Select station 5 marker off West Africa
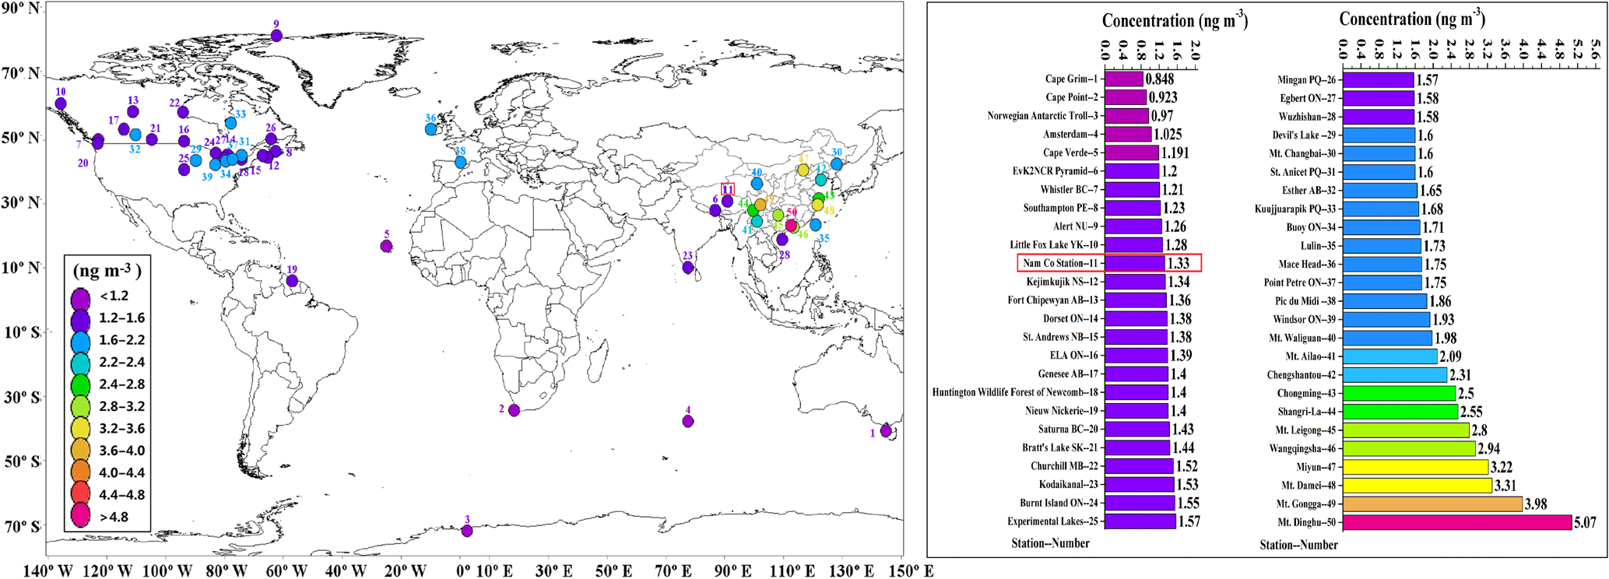 click(386, 247)
